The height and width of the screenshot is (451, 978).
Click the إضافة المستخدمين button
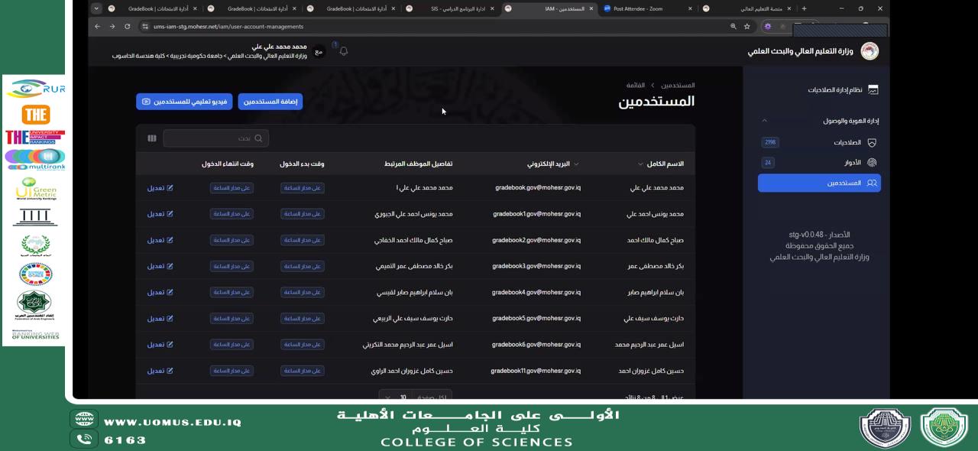pos(270,102)
